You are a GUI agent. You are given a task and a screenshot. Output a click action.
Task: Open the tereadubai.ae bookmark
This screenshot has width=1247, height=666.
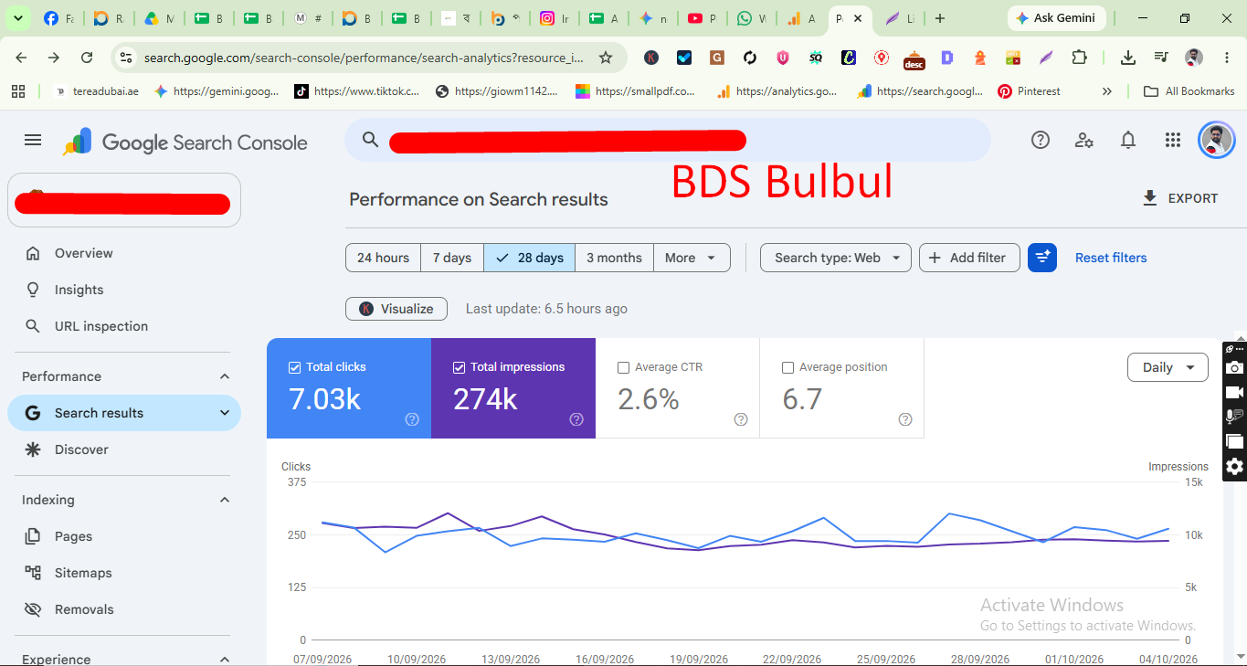coord(98,91)
